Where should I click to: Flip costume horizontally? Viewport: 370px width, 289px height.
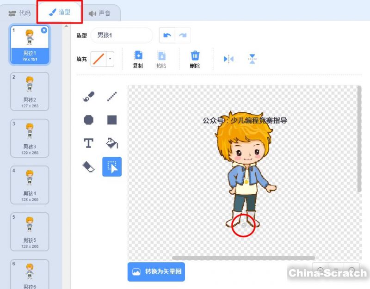coord(228,59)
